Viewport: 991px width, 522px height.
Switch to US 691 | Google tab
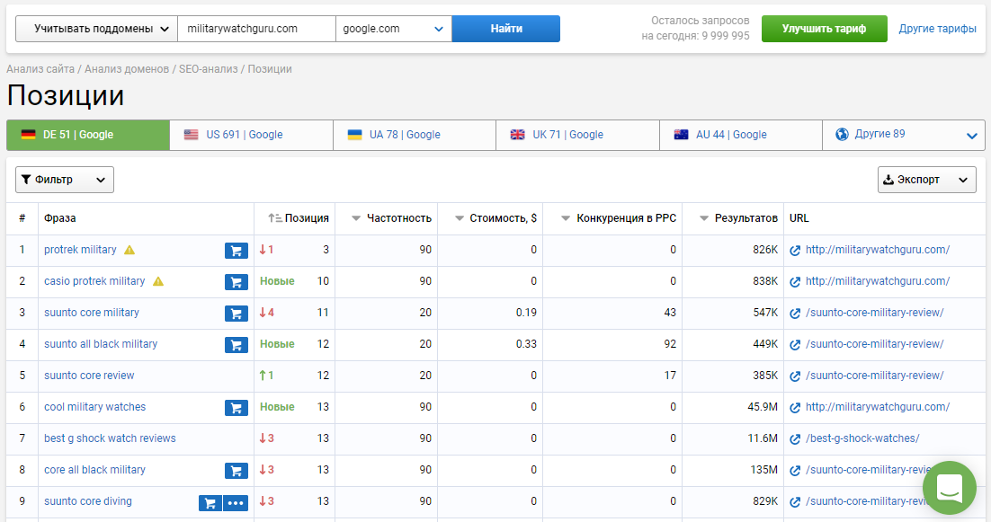pos(252,135)
